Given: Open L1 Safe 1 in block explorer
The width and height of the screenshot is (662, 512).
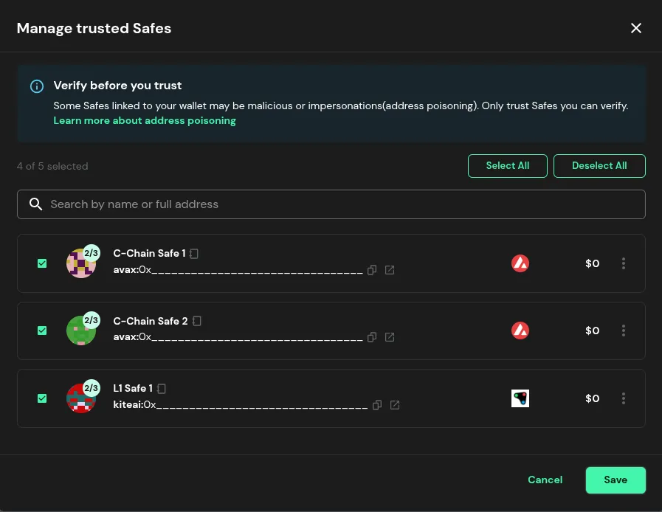Looking at the screenshot, I should click(x=395, y=405).
